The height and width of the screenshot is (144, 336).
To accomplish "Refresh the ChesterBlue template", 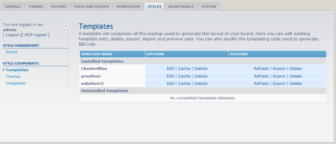I will click(261, 69).
